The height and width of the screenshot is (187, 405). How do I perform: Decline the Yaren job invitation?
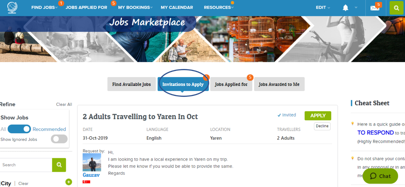(322, 126)
